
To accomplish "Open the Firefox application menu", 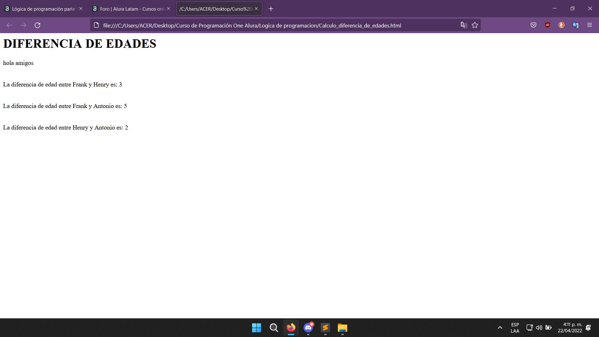I will point(590,25).
